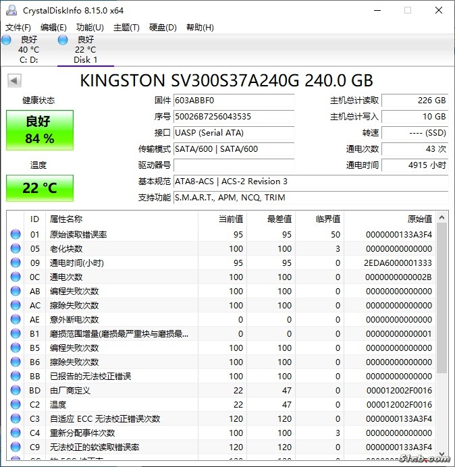Click status orb for attribute 05 老化块数
The image size is (455, 467).
tap(16, 249)
